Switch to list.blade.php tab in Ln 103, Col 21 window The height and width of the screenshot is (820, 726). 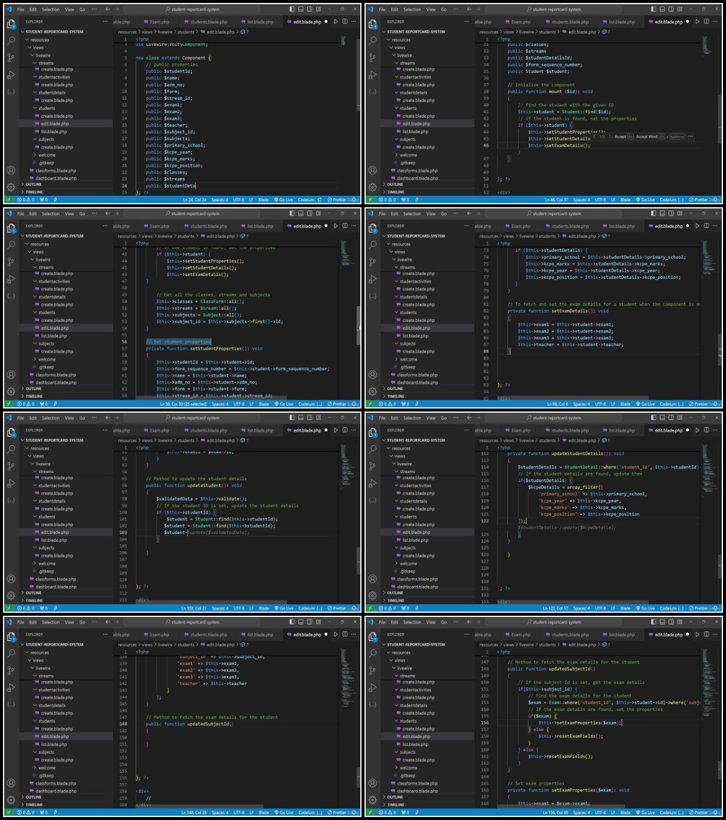[258, 431]
